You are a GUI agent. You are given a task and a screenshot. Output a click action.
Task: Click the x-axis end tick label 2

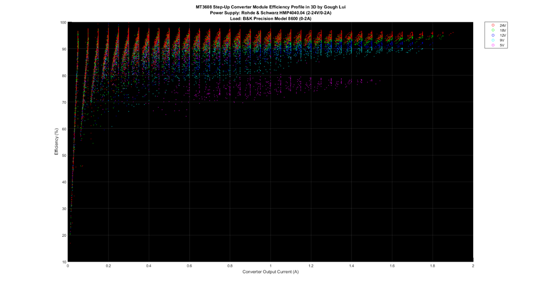pos(473,266)
